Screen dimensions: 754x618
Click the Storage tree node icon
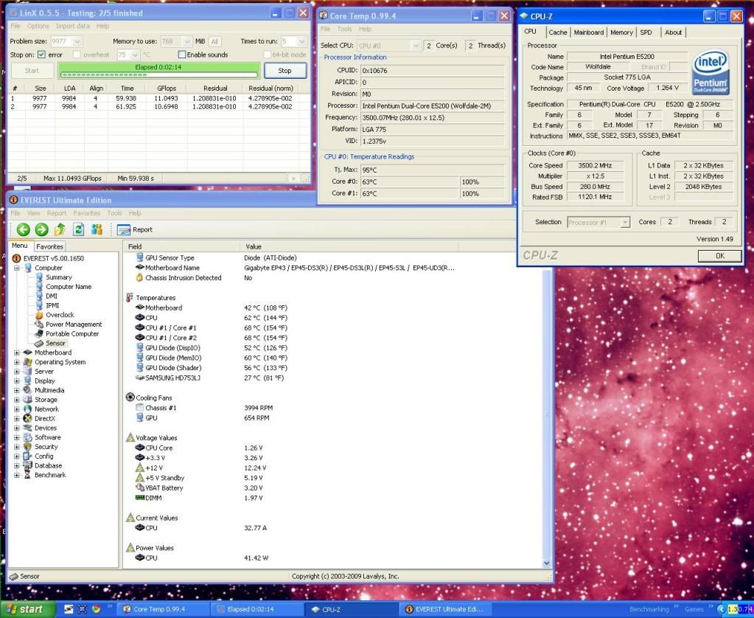click(28, 400)
